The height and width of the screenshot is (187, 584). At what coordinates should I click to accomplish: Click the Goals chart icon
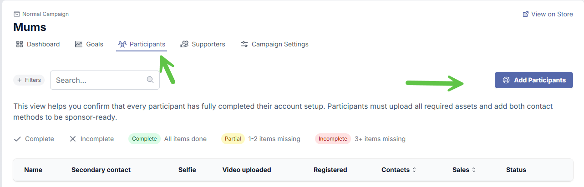[79, 44]
